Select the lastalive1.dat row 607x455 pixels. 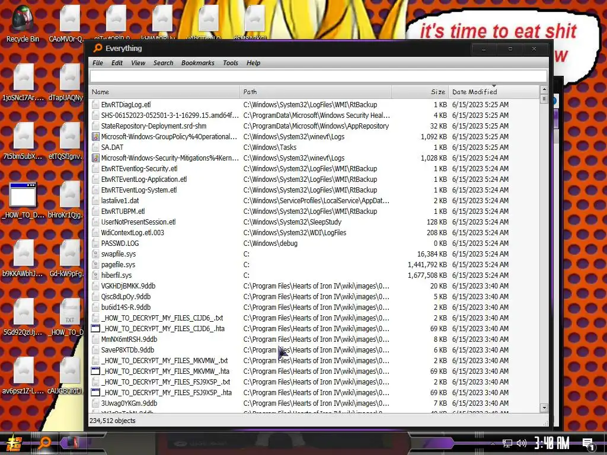[314, 200]
